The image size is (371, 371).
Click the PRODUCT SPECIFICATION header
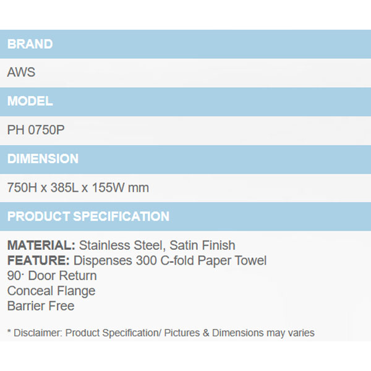pos(88,216)
